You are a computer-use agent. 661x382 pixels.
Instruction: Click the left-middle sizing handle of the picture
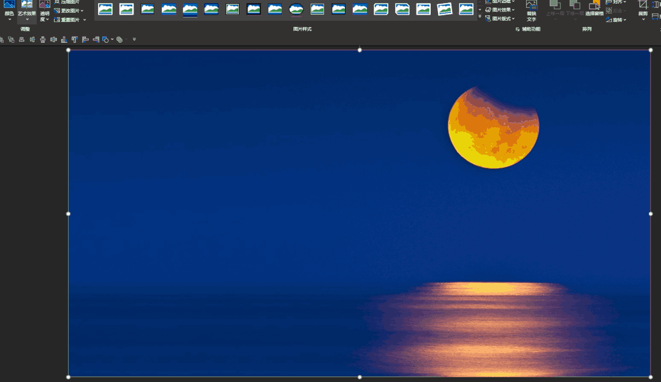68,214
